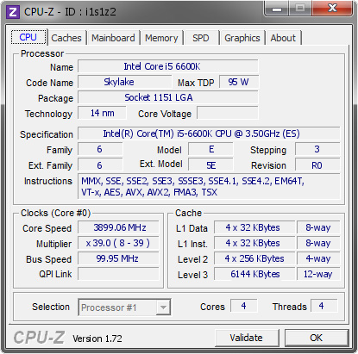This screenshot has width=358, height=354.
Task: Close the CPU-Z window
Action: pos(333,8)
